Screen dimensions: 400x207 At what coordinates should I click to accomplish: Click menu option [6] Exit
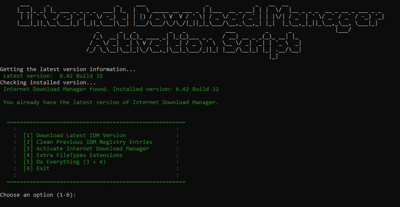[36, 169]
